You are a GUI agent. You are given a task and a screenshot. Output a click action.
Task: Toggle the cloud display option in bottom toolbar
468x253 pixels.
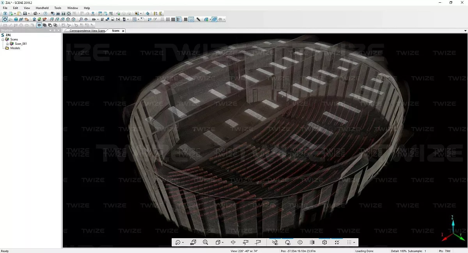(288, 242)
